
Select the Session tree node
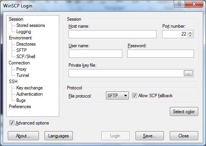(x=16, y=19)
